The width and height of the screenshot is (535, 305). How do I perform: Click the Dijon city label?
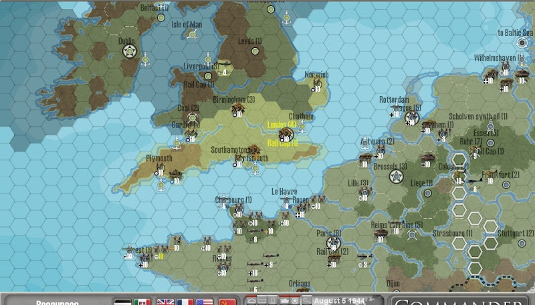(393, 283)
